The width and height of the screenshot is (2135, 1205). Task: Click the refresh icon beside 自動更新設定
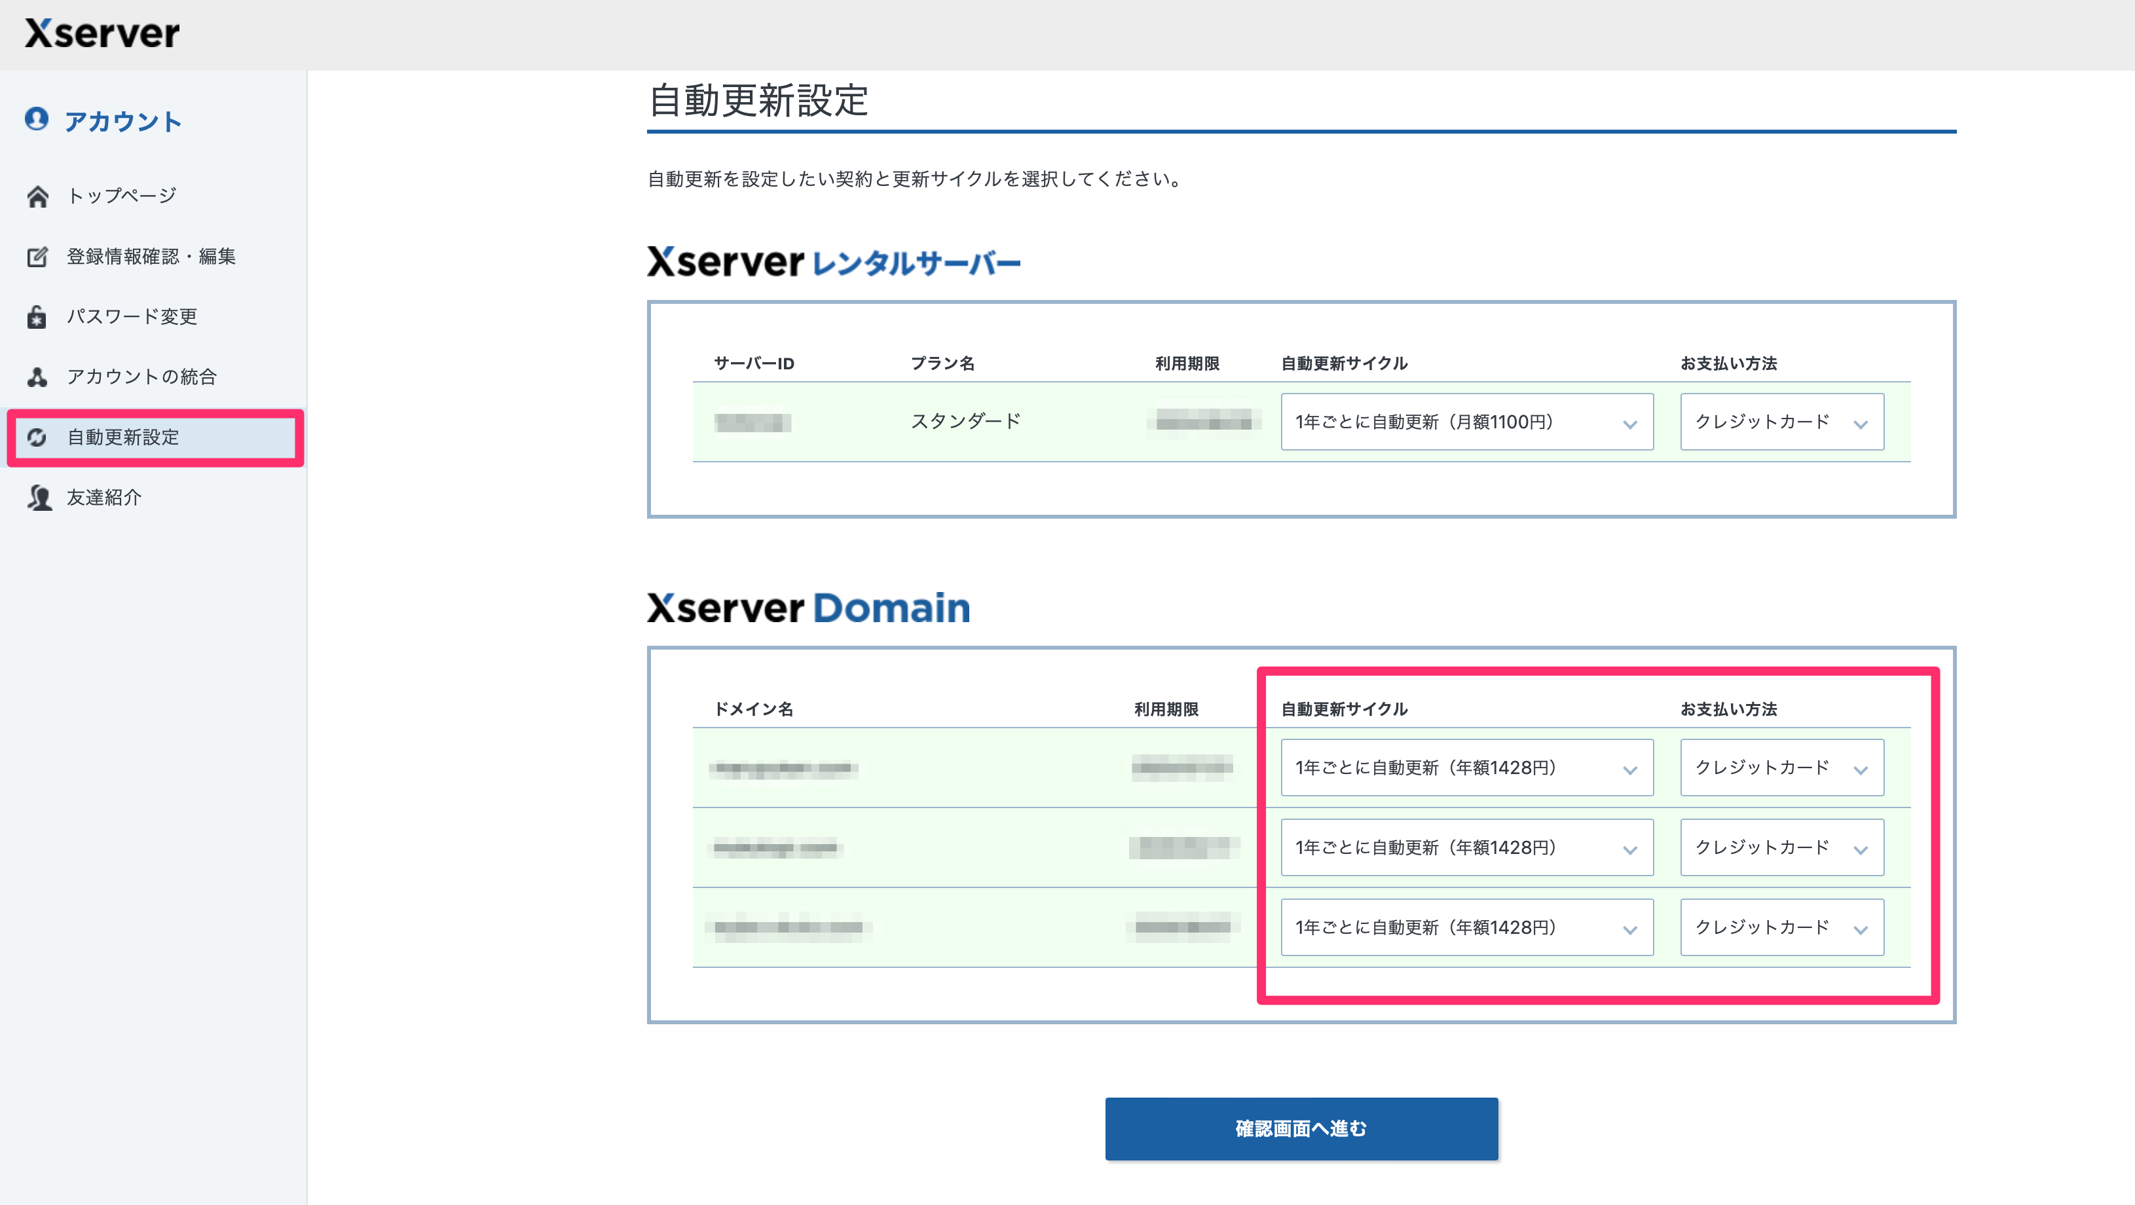click(x=37, y=437)
